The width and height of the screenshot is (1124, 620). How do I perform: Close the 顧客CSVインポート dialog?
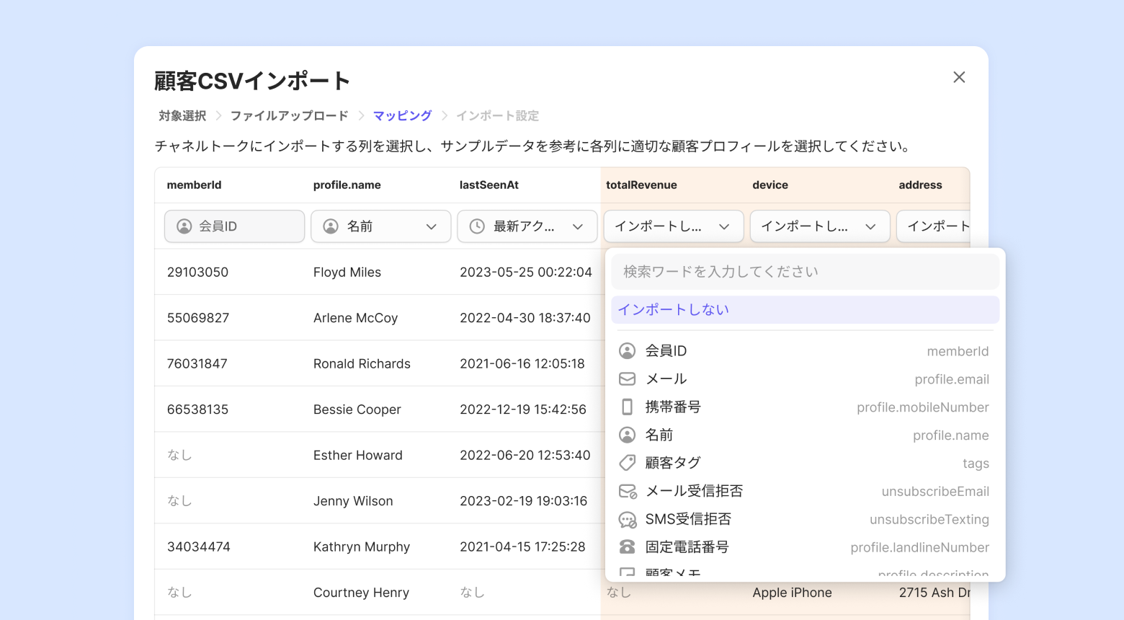click(x=959, y=77)
